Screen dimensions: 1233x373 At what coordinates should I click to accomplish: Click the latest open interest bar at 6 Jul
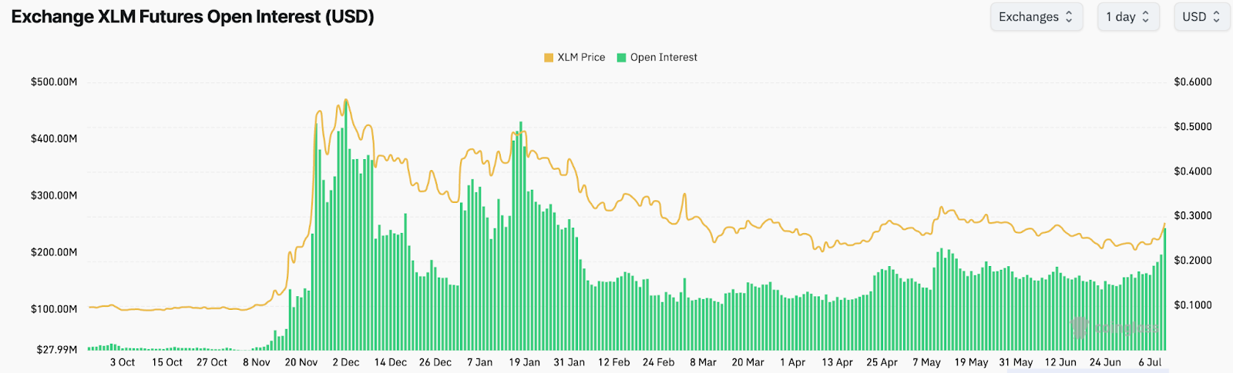coord(1164,289)
